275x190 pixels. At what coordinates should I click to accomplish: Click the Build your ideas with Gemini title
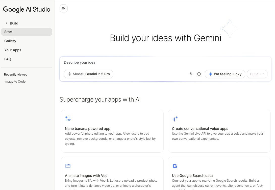(x=166, y=38)
